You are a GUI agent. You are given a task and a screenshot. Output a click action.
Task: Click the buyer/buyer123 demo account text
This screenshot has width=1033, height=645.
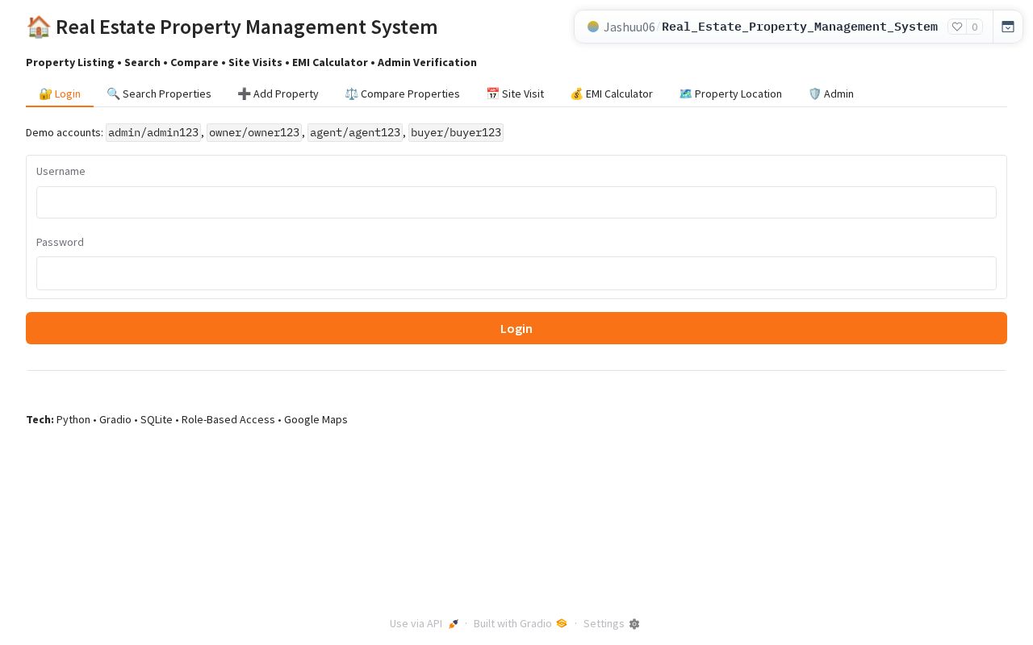tap(456, 132)
